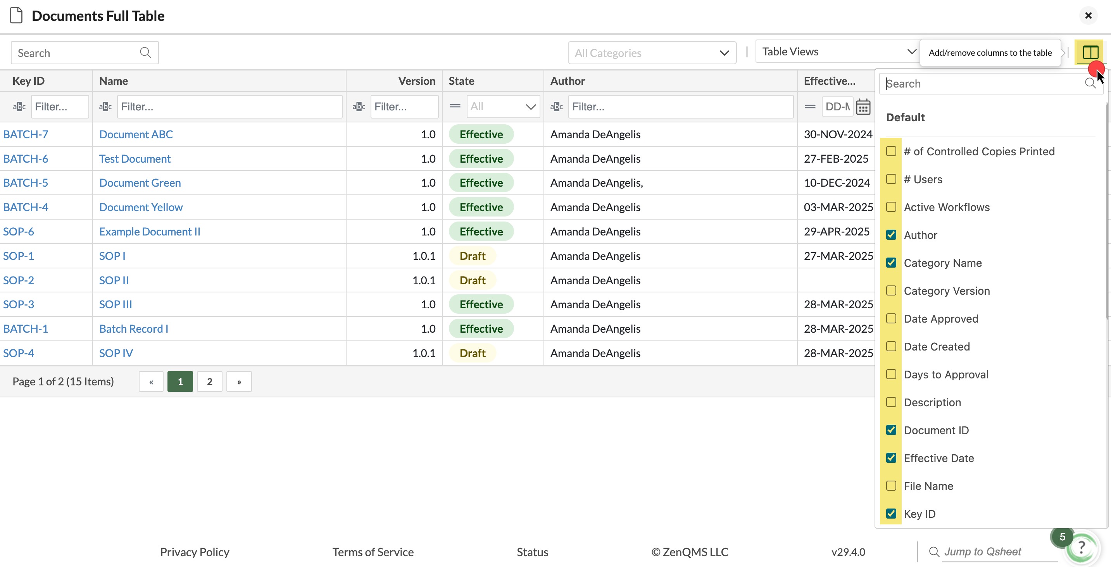Open the Privacy Policy link

(x=195, y=552)
